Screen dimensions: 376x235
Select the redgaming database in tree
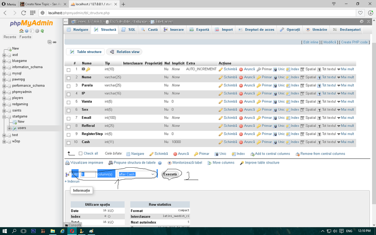tap(20, 104)
